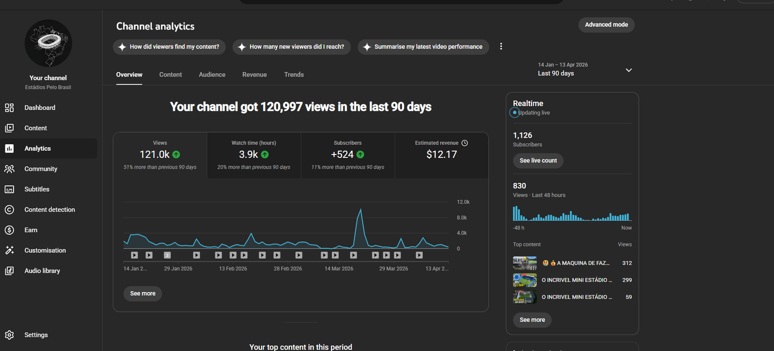Viewport: 774px width, 351px height.
Task: Click 'How did viewers find my content?' chip
Action: point(169,47)
